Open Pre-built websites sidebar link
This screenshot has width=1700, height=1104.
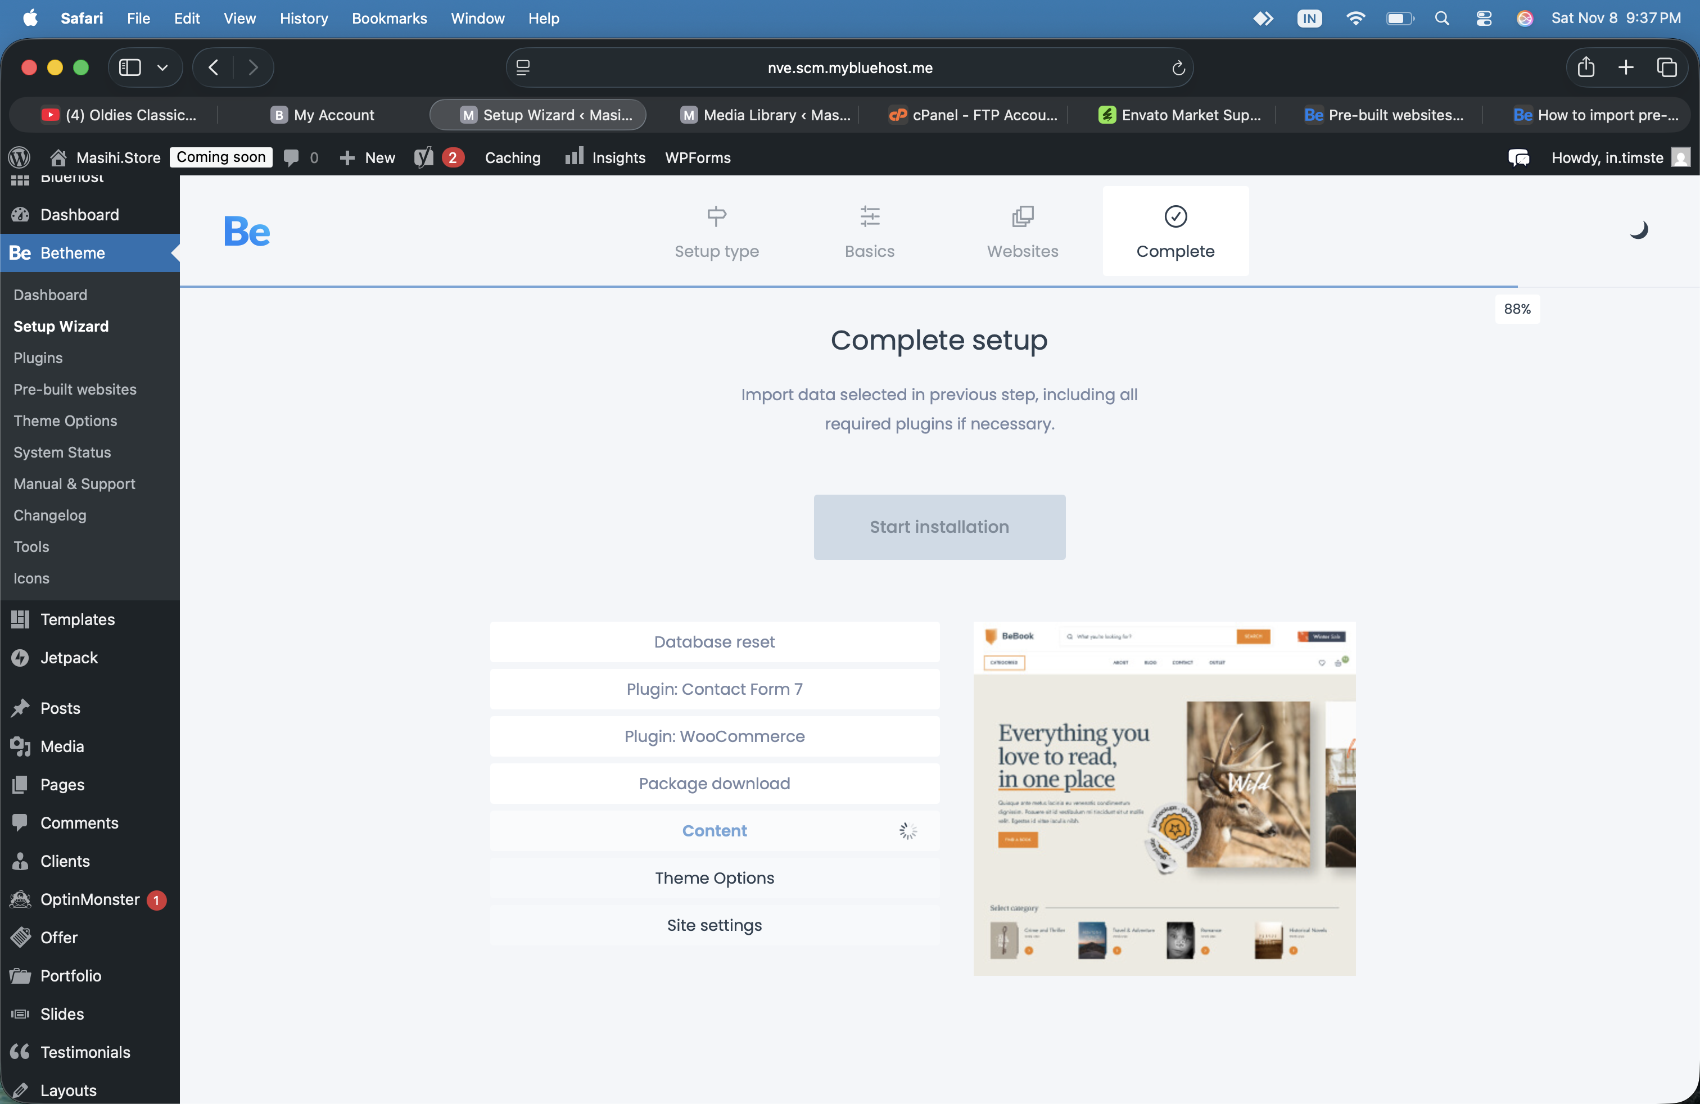[75, 389]
